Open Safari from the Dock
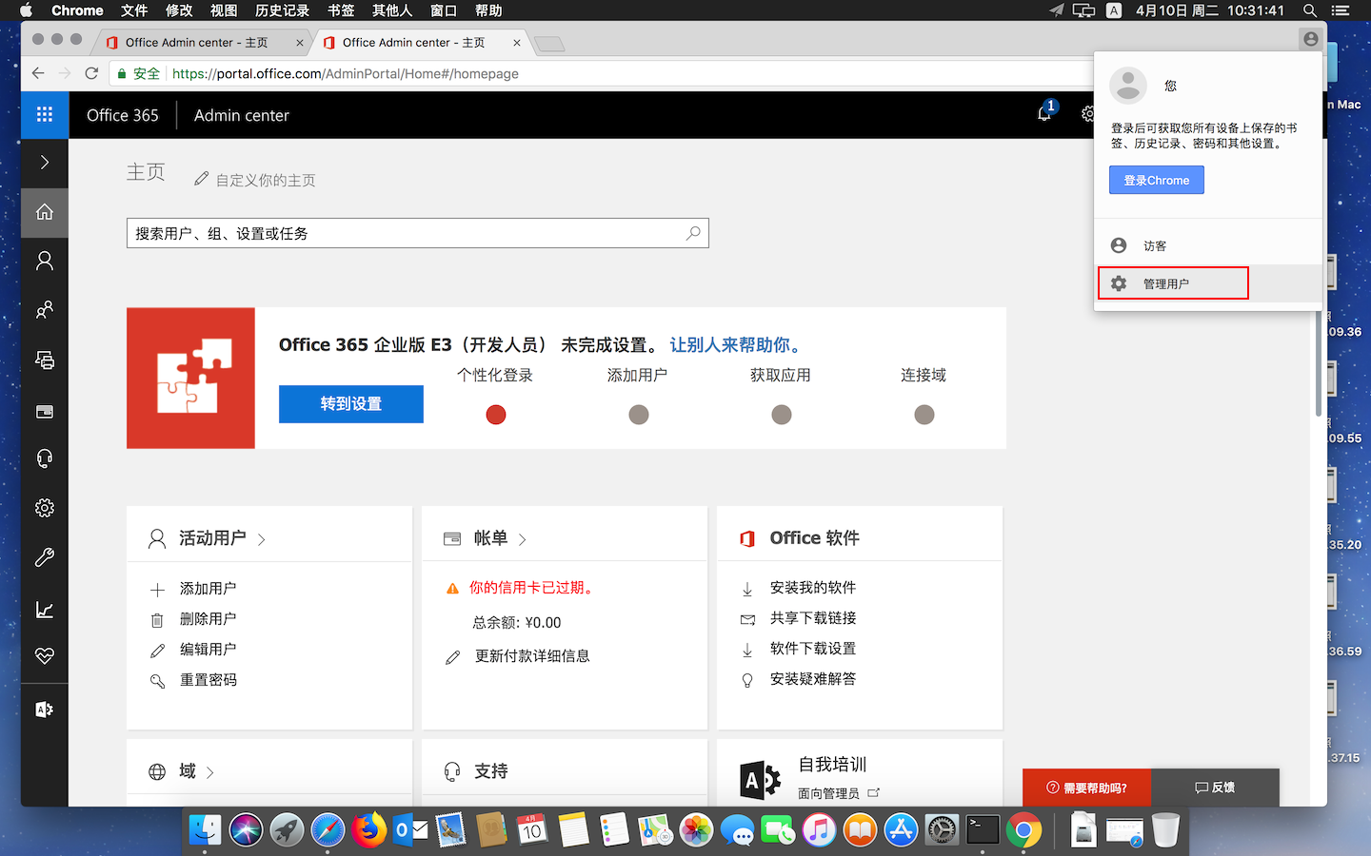 click(x=328, y=830)
